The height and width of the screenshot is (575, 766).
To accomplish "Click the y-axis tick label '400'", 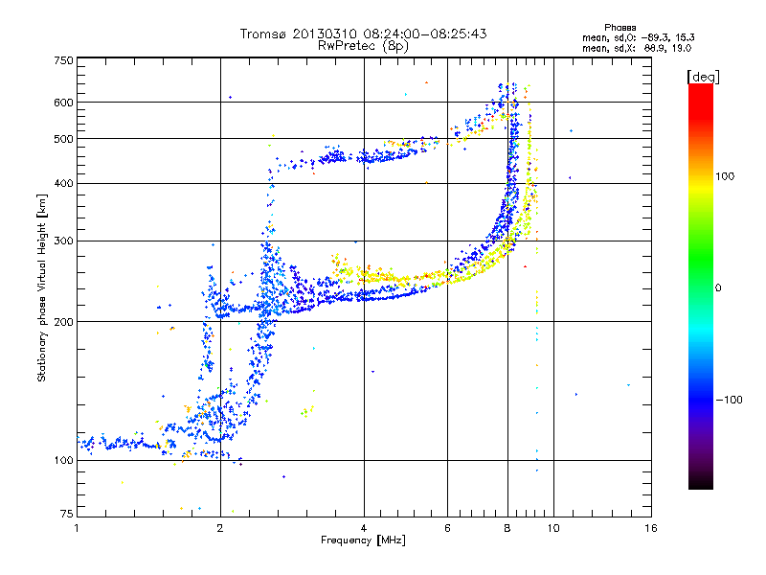I will [x=63, y=183].
